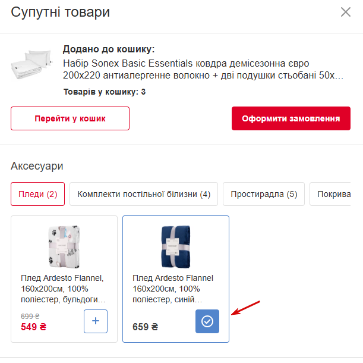Open the bulldog Плед Ardesto Flannel title
363x363 pixels.
pyautogui.click(x=63, y=289)
